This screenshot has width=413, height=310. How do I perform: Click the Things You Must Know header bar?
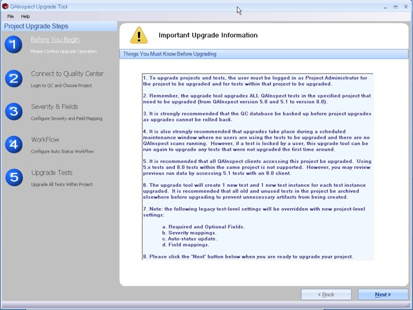(x=264, y=54)
